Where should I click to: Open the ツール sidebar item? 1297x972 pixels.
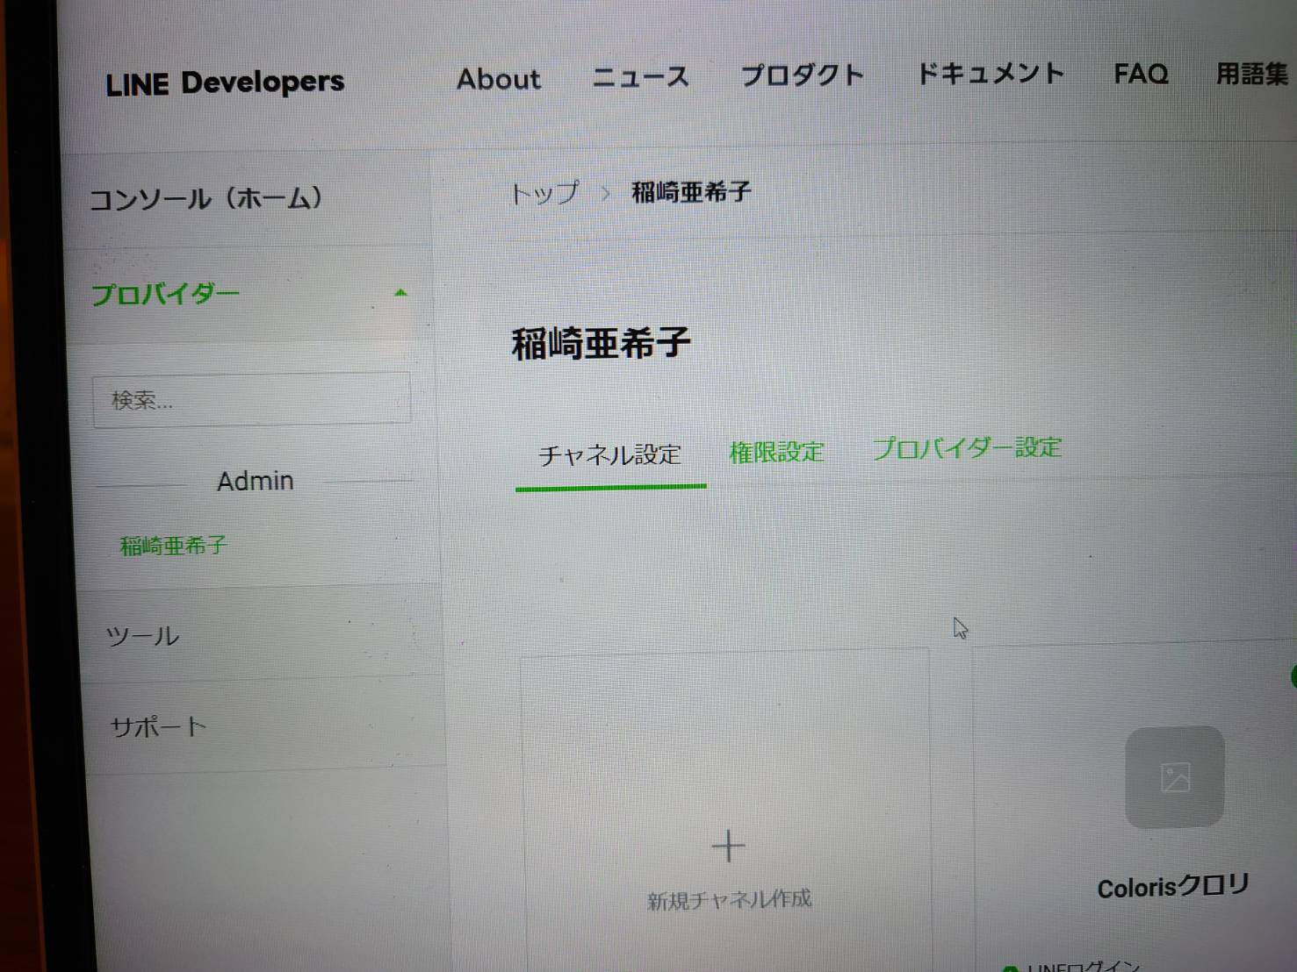pos(142,636)
